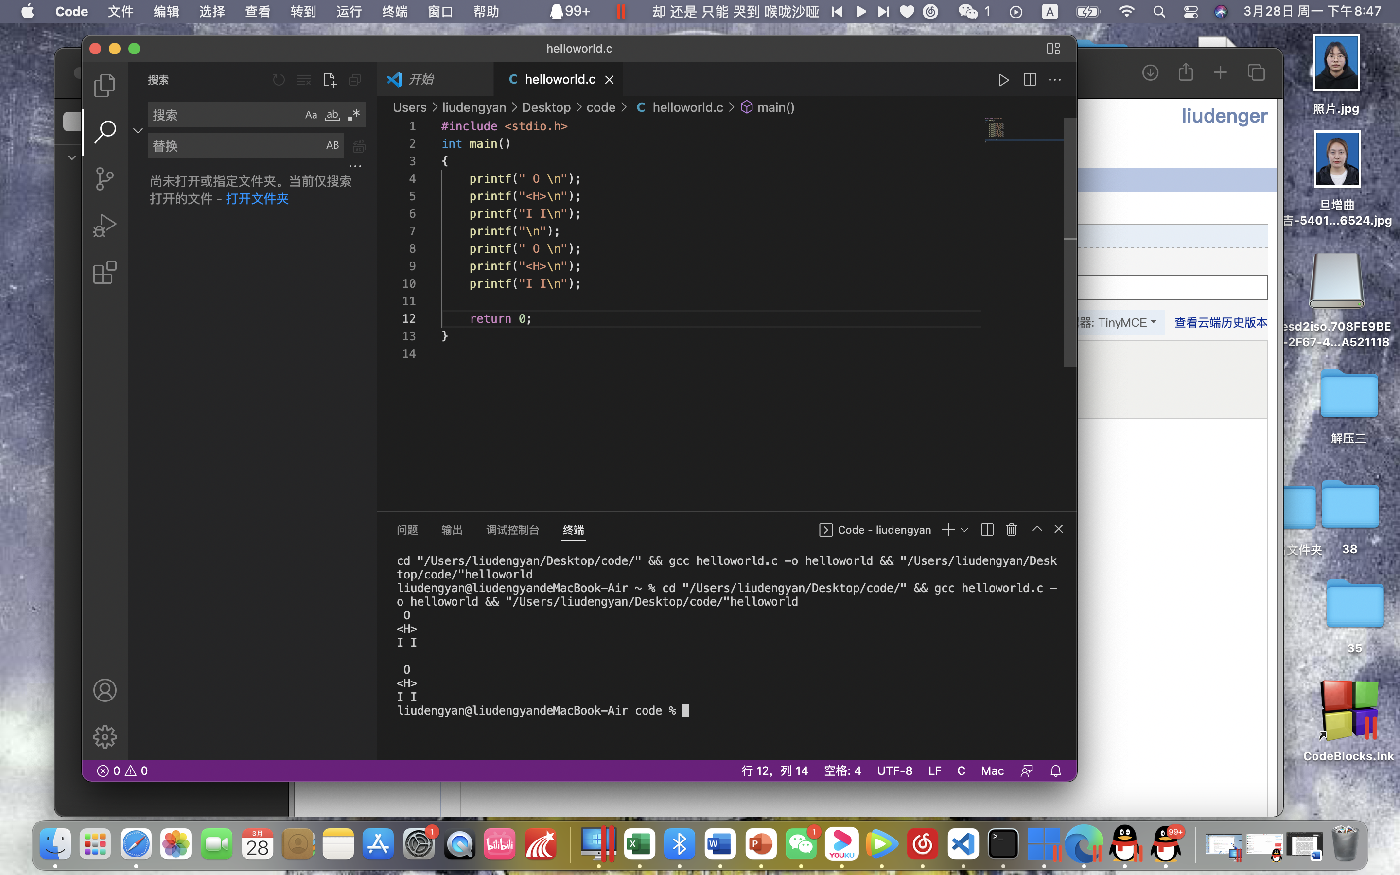Maximize terminal panel size chevron

pyautogui.click(x=1037, y=529)
